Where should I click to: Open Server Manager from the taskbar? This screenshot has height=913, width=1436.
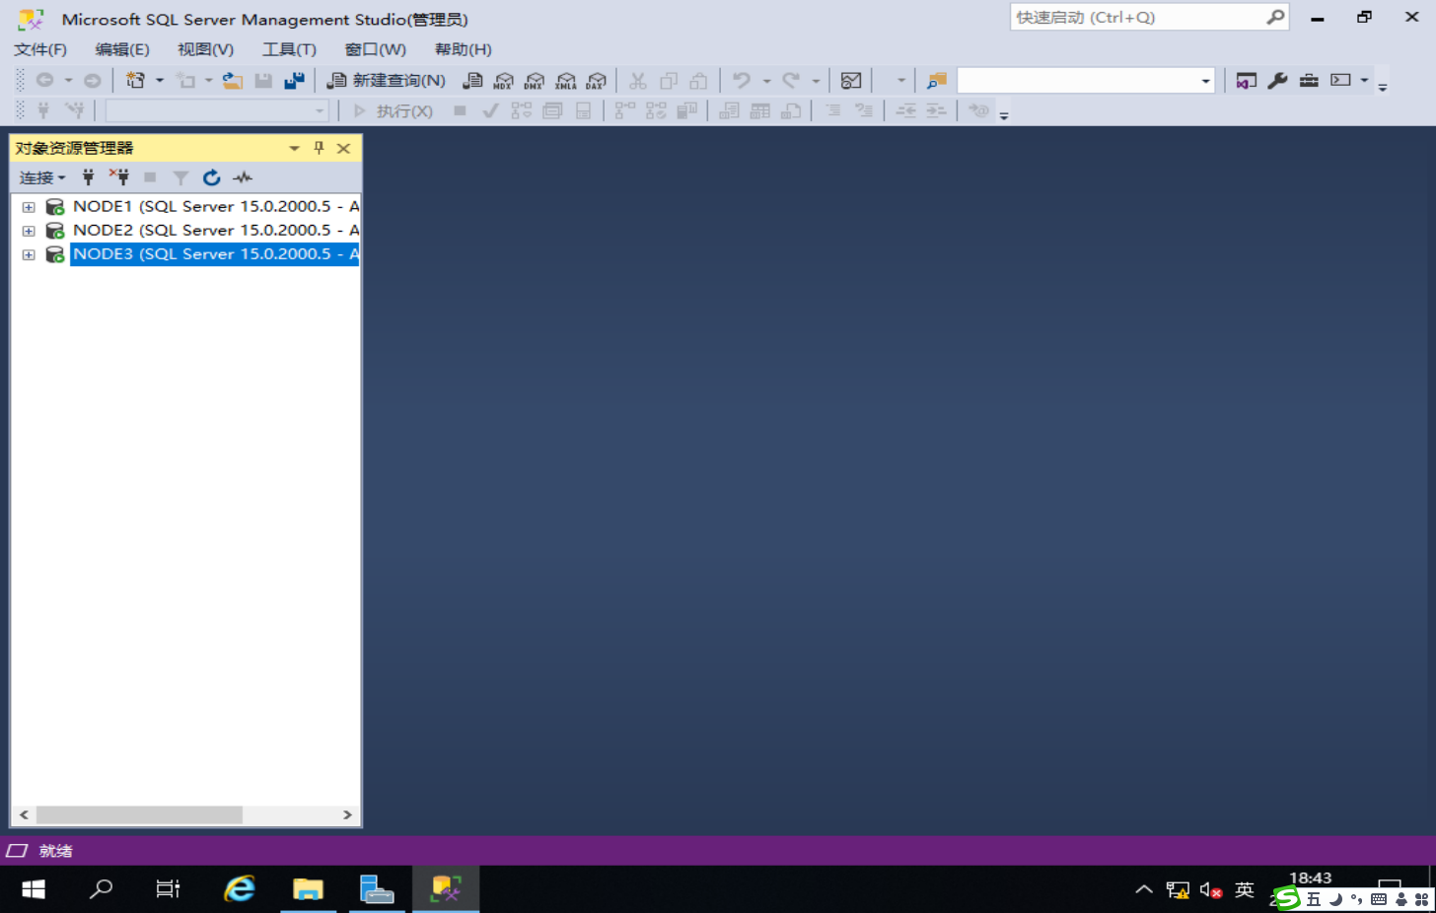pyautogui.click(x=377, y=889)
